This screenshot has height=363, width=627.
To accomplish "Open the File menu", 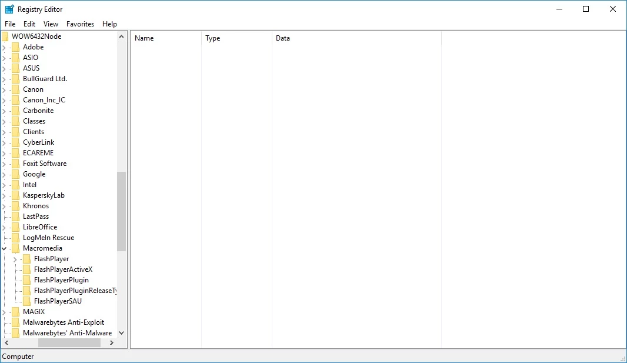I will click(10, 24).
